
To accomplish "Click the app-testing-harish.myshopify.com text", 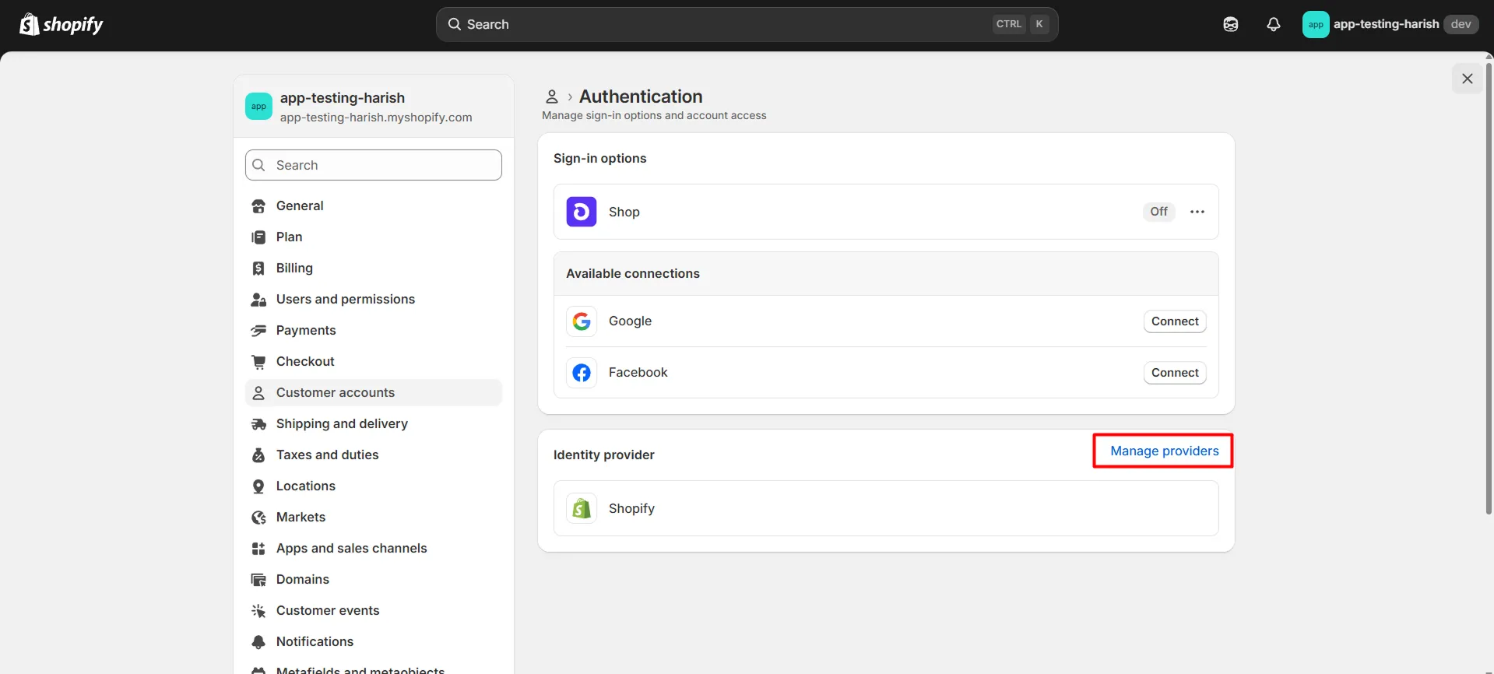I will tap(376, 118).
